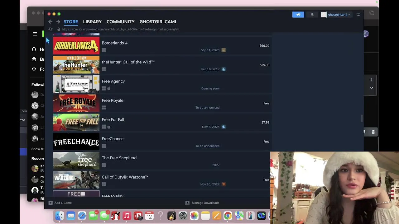
Task: Open Photos from the dock
Action: coord(194,216)
